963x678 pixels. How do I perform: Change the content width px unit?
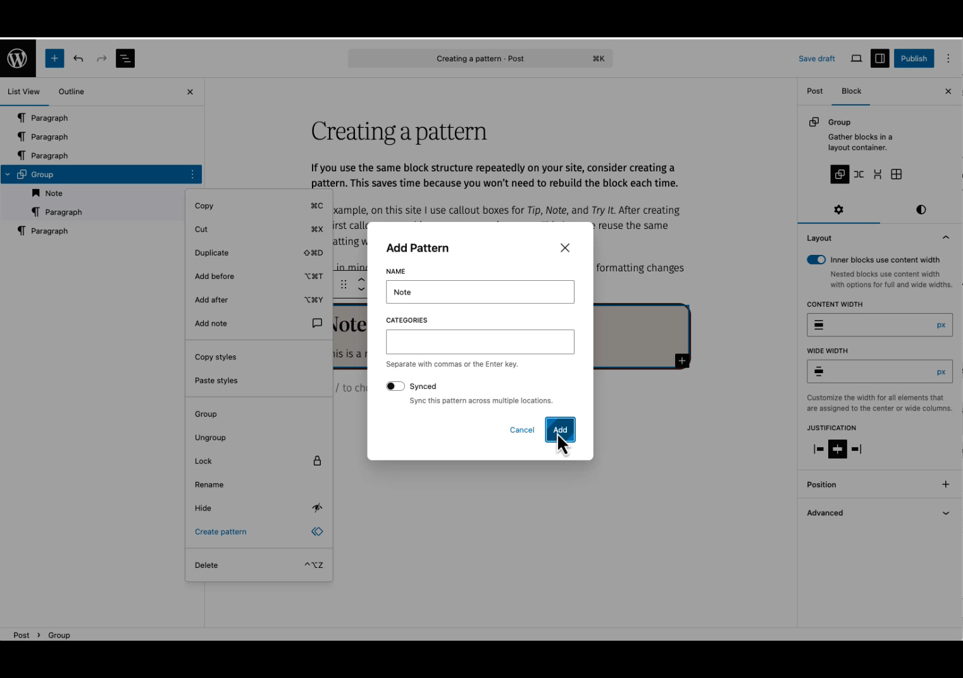click(x=941, y=325)
